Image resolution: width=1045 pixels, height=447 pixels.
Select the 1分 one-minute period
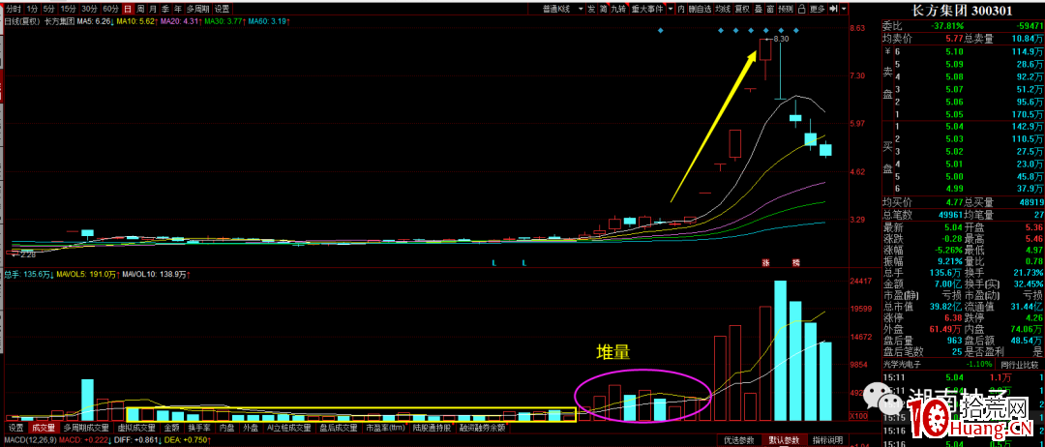pos(31,9)
